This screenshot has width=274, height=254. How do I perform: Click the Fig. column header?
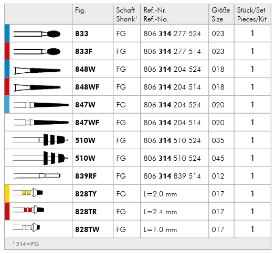coord(80,10)
